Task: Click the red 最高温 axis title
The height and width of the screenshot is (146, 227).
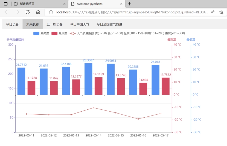Action: tap(172, 40)
